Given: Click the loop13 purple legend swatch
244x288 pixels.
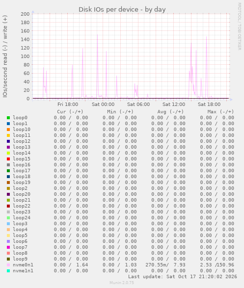Looking at the screenshot, I should click(x=8, y=147).
